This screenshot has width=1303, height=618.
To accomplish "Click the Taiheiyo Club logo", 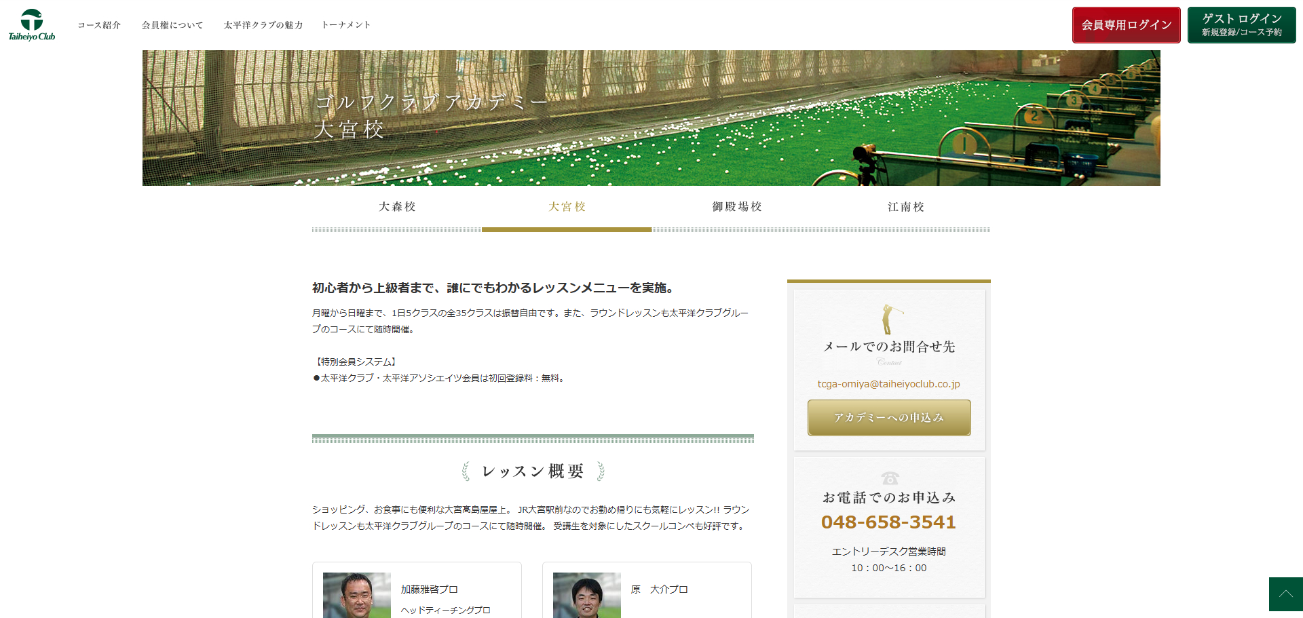I will point(32,25).
